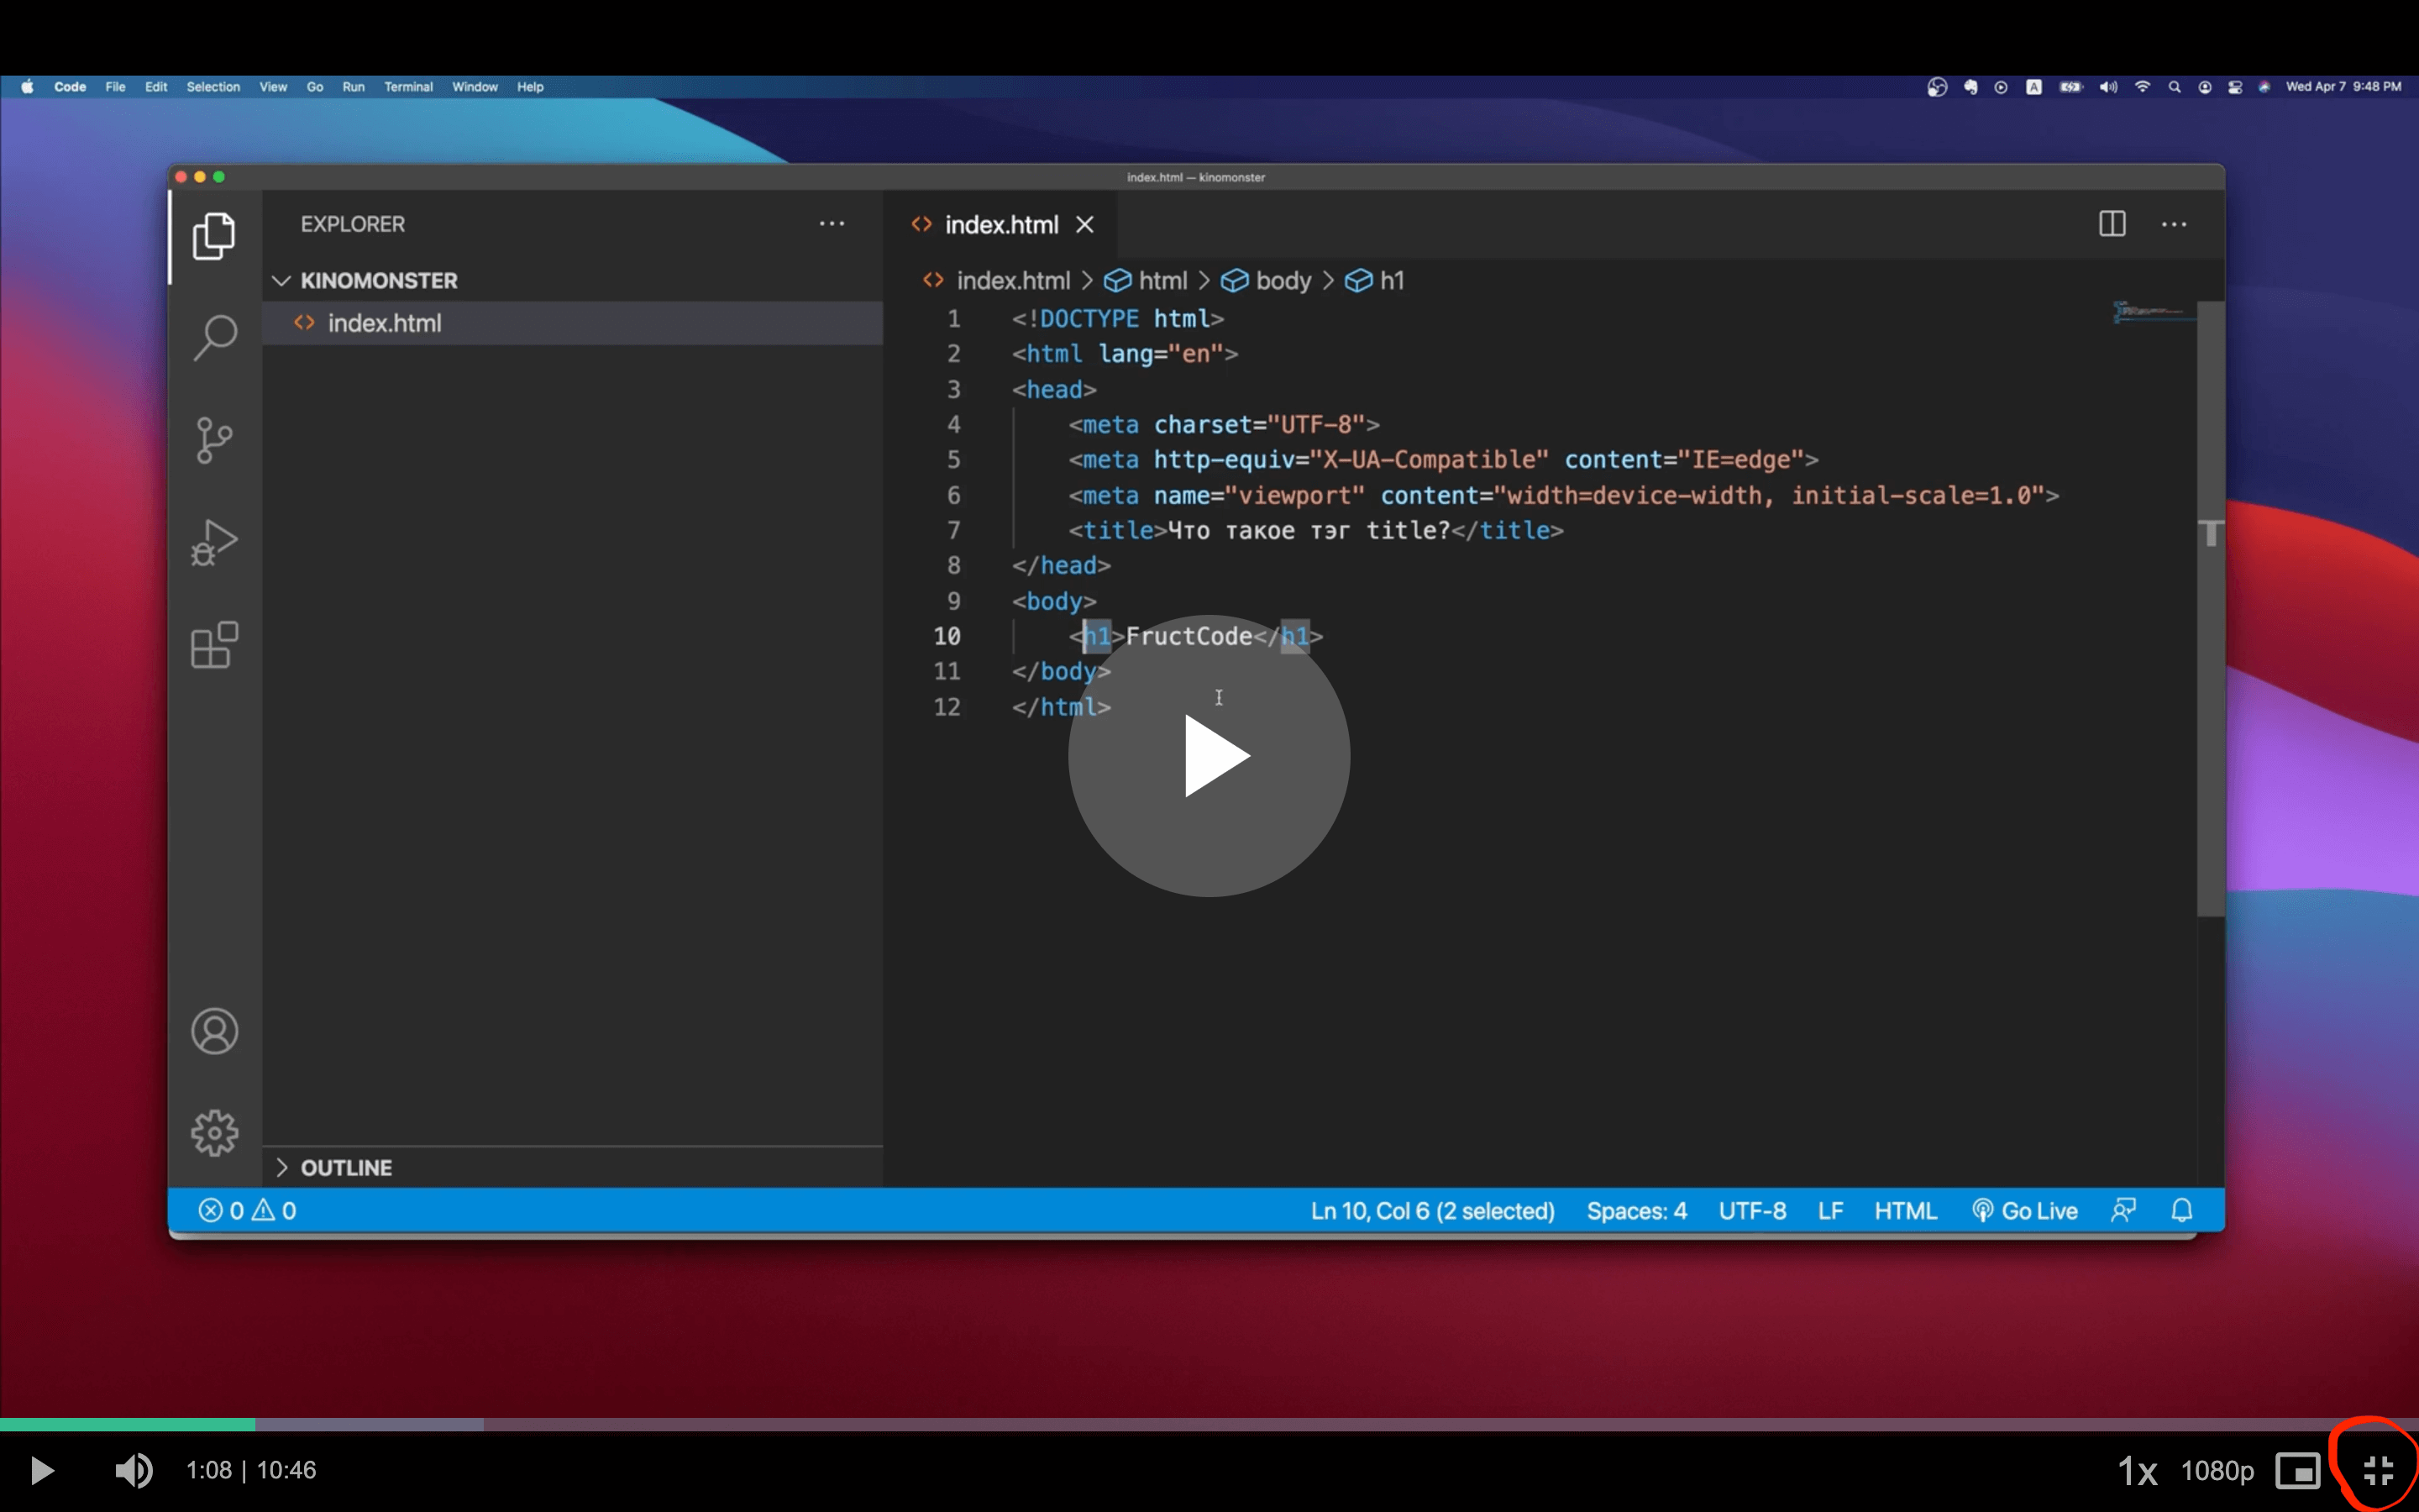Viewport: 2419px width, 1512px height.
Task: Open the View menu
Action: 273,87
